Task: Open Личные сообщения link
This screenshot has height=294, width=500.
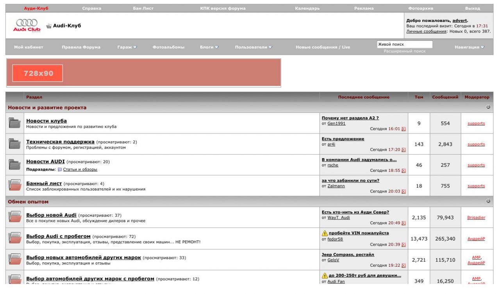Action: pos(425,31)
